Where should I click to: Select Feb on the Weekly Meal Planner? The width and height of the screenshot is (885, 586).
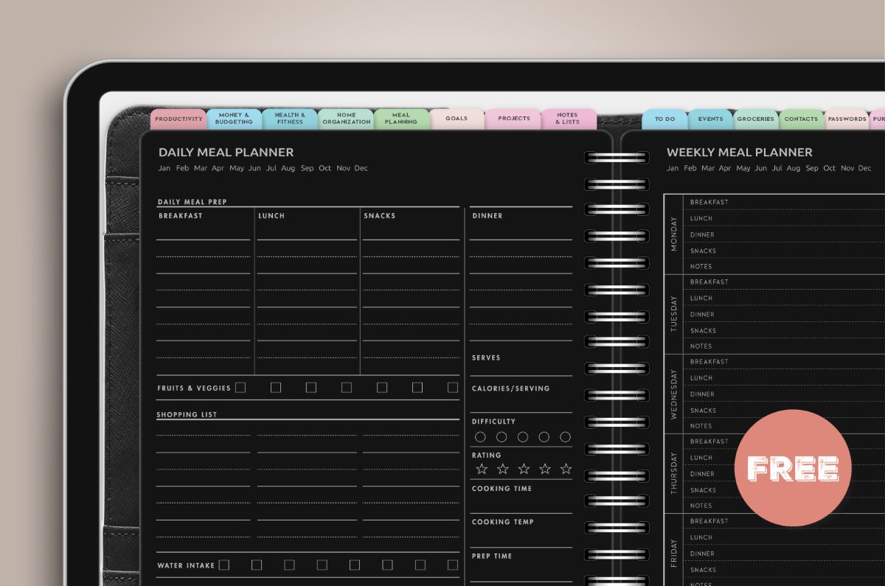click(x=690, y=168)
